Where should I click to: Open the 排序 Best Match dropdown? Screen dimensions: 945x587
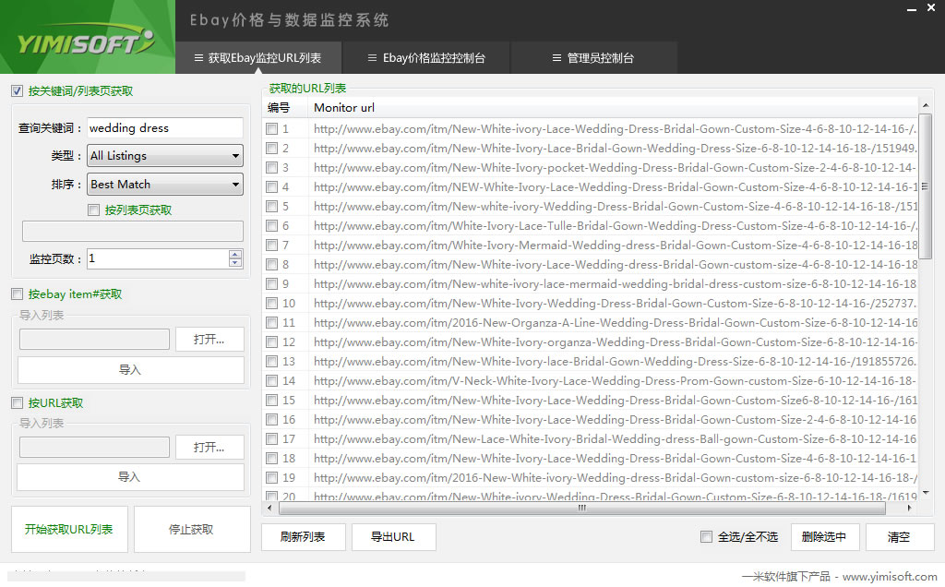(x=164, y=185)
